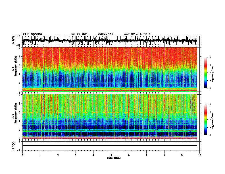Click the "10" tick on the time axis

click(x=200, y=155)
